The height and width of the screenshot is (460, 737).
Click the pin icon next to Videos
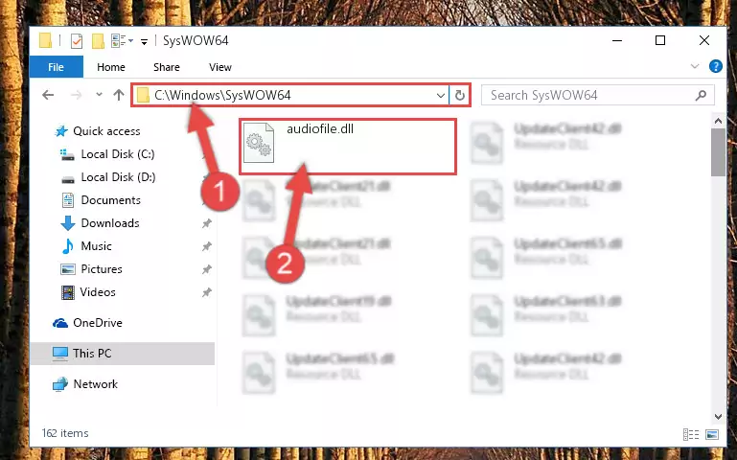click(x=207, y=292)
